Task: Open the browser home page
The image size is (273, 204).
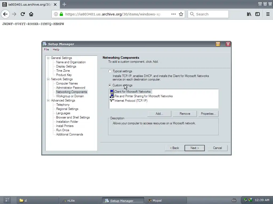Action: coord(31,14)
